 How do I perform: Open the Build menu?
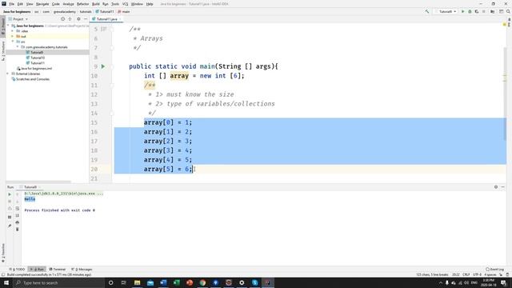click(96, 4)
